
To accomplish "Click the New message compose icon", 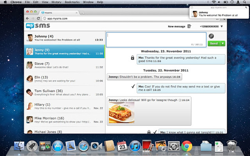I will pos(189,26).
